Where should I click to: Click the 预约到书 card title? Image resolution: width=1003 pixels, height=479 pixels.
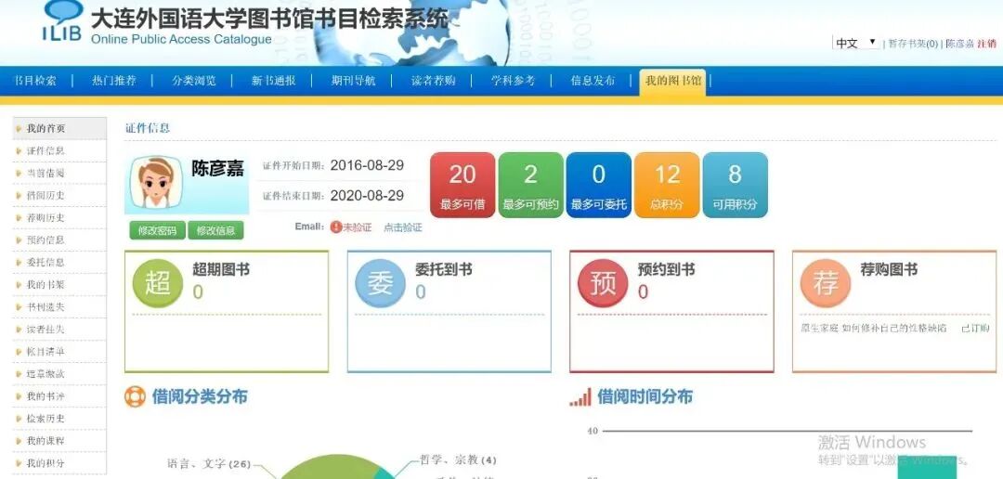[666, 269]
